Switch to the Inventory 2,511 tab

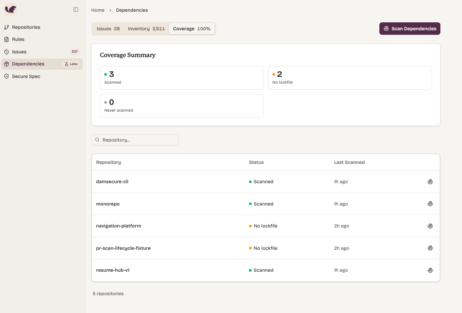(x=146, y=29)
